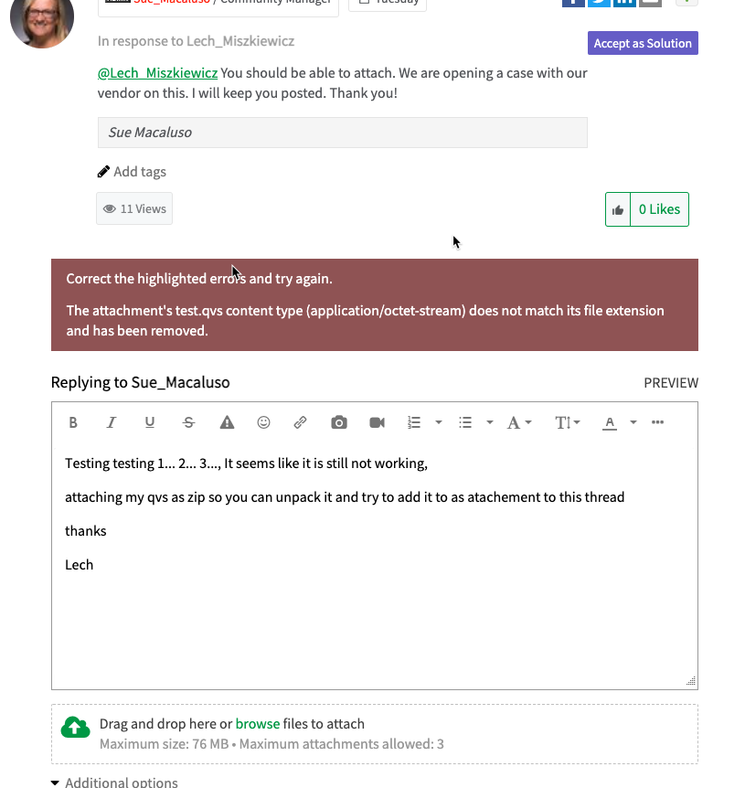This screenshot has height=788, width=745.
Task: Insert a spoiler tag using the warning icon
Action: (x=227, y=422)
